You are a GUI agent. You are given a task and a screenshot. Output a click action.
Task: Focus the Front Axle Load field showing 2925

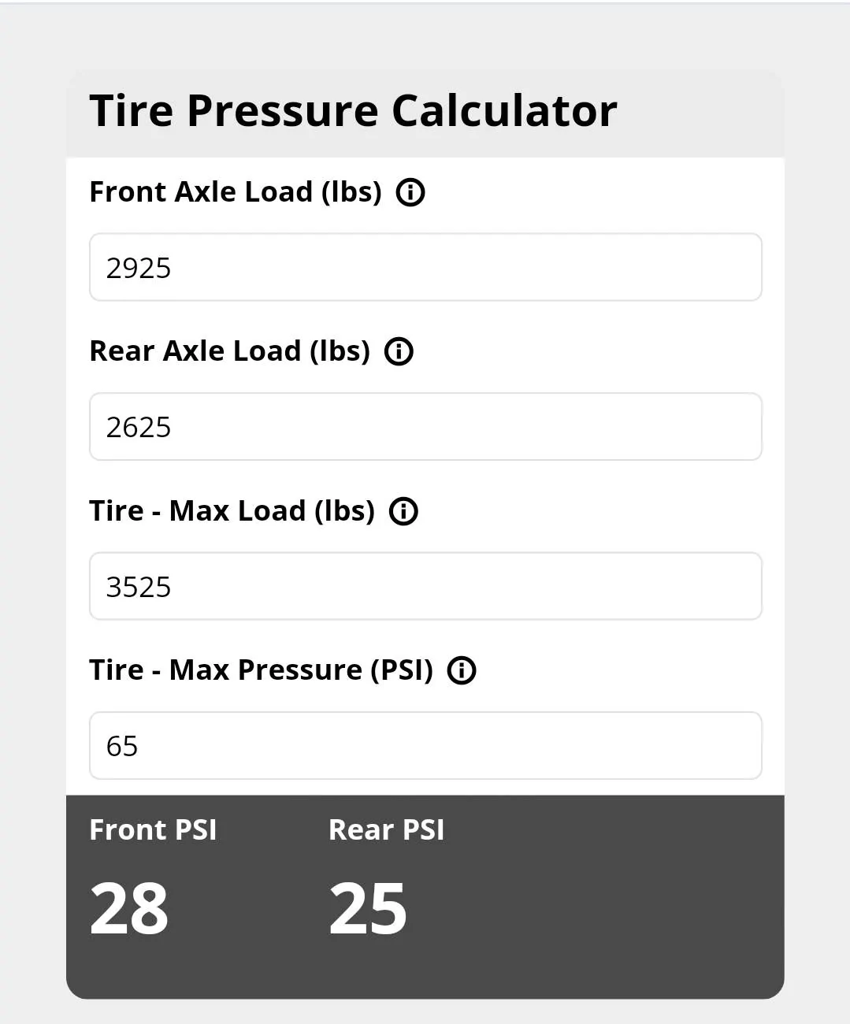[x=425, y=267]
